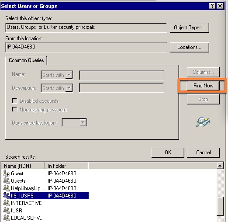
Task: Switch to the Common Queries tab
Action: click(x=26, y=60)
